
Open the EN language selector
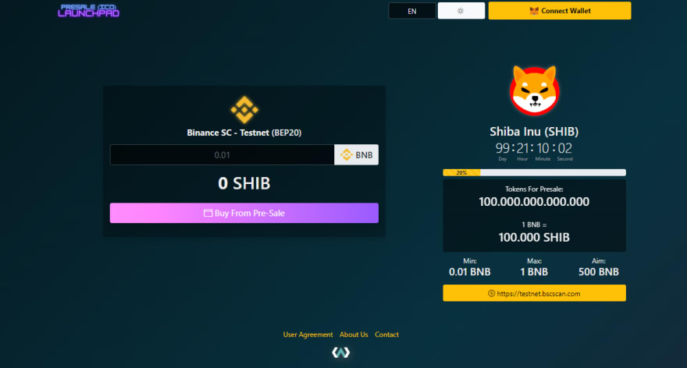[412, 11]
